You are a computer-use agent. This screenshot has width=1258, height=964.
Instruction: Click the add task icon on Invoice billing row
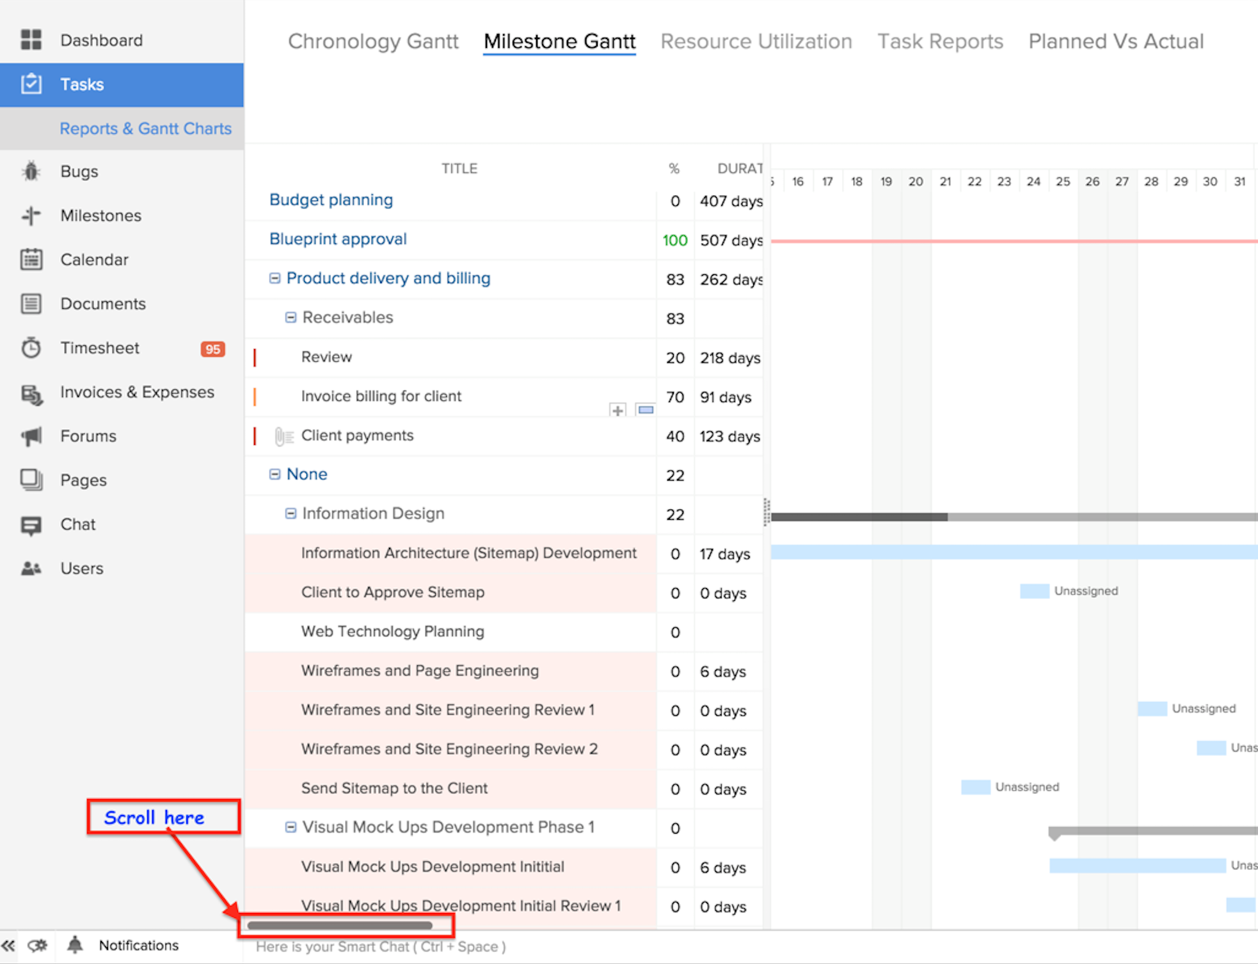(x=616, y=409)
